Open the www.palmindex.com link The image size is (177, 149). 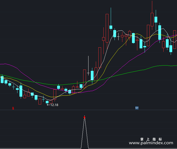pos(151,143)
